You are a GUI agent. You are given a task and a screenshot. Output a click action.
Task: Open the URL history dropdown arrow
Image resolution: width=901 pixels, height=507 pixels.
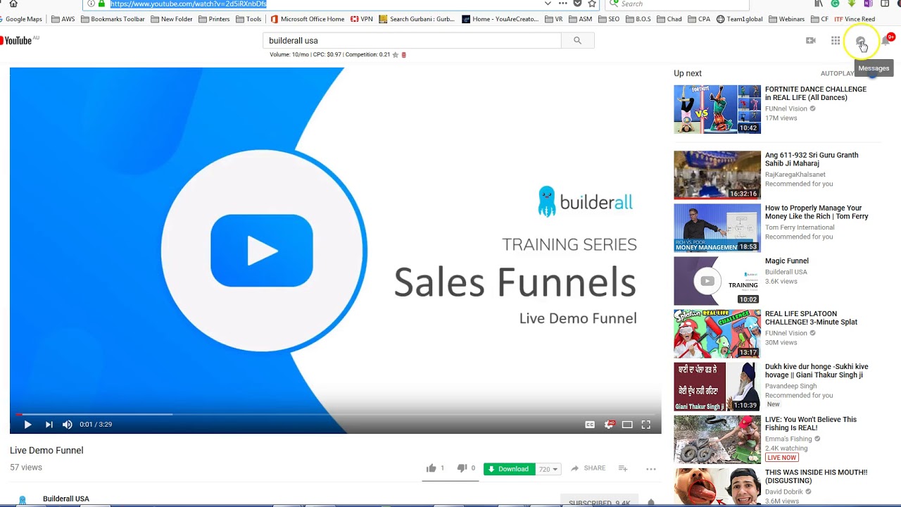(x=548, y=4)
